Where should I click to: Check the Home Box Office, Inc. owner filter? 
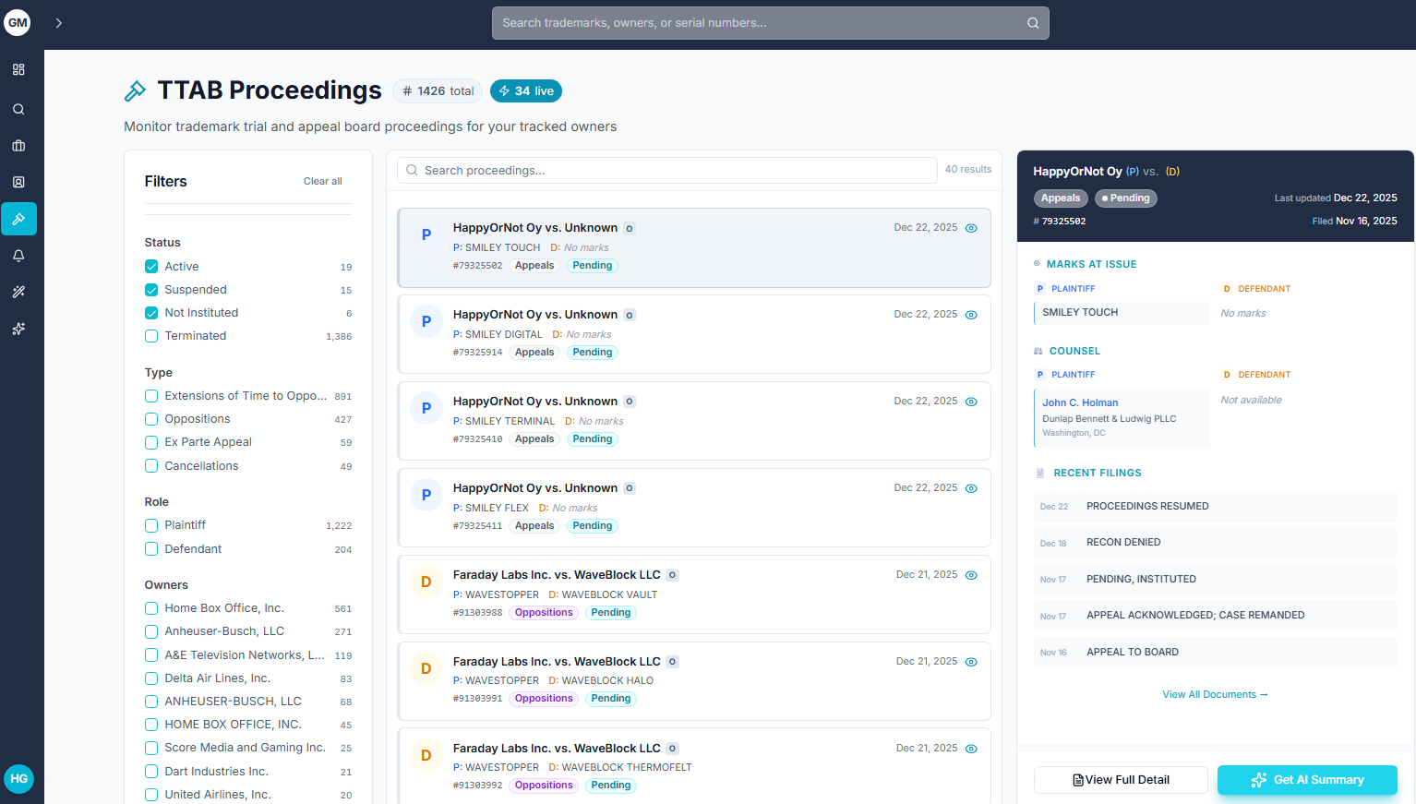click(151, 608)
